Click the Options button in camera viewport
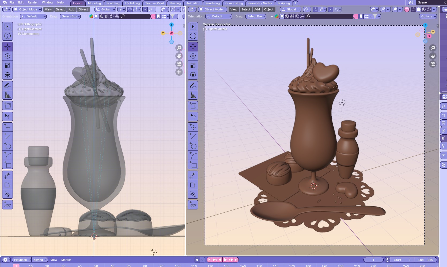447x267 pixels. (x=428, y=16)
